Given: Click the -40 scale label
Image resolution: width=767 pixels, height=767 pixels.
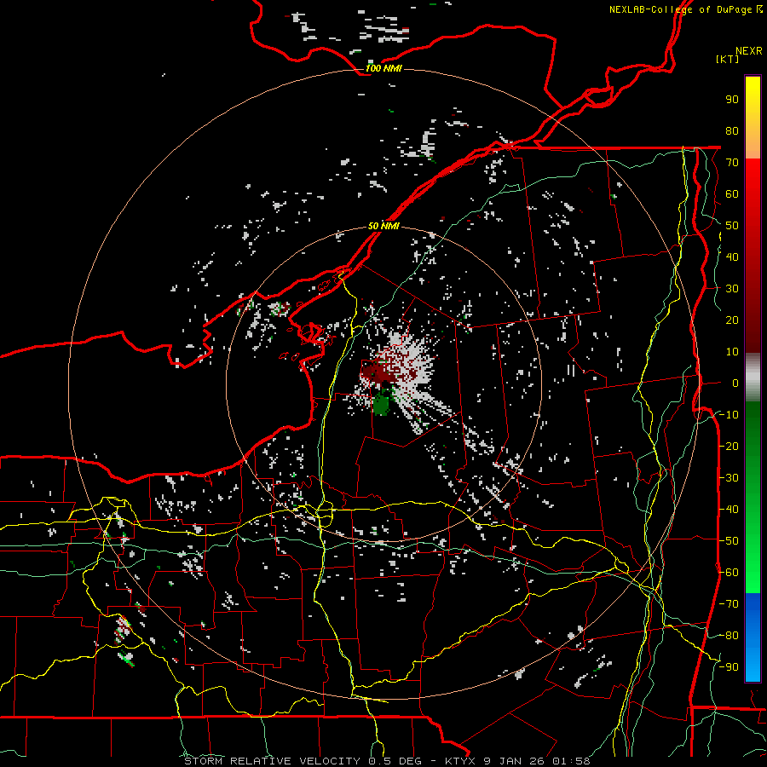Looking at the screenshot, I should [x=729, y=510].
